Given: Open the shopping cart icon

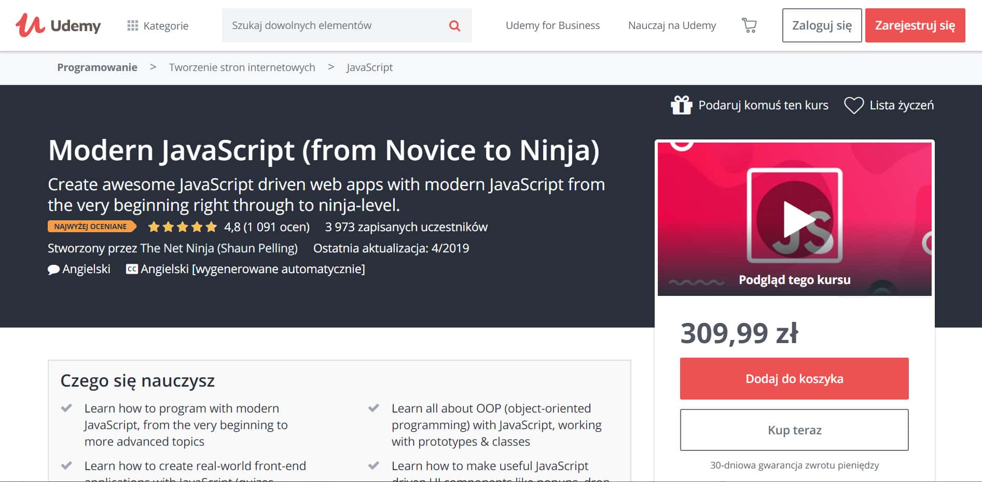Looking at the screenshot, I should tap(749, 25).
